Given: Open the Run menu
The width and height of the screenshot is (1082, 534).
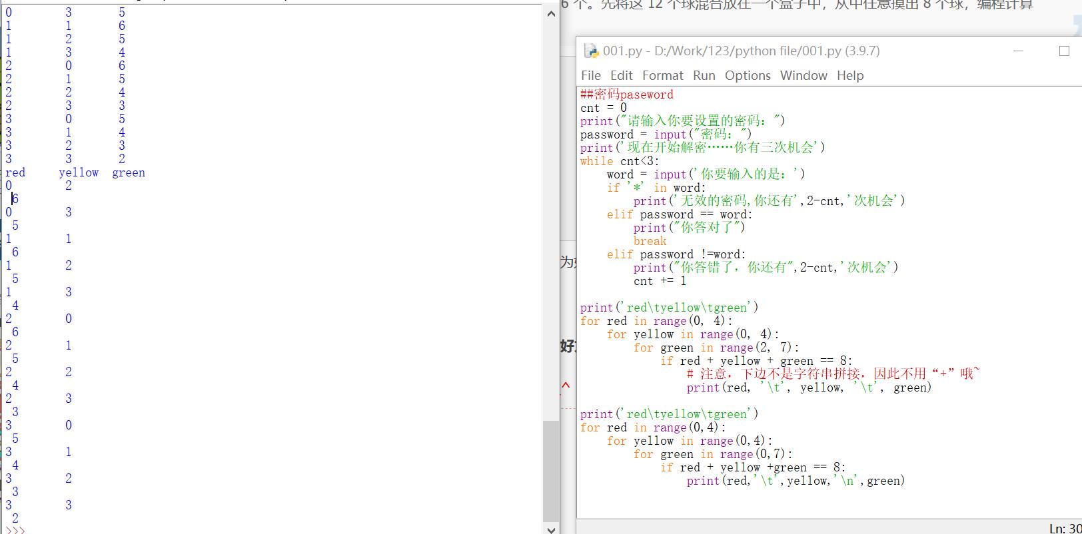Looking at the screenshot, I should click(704, 75).
